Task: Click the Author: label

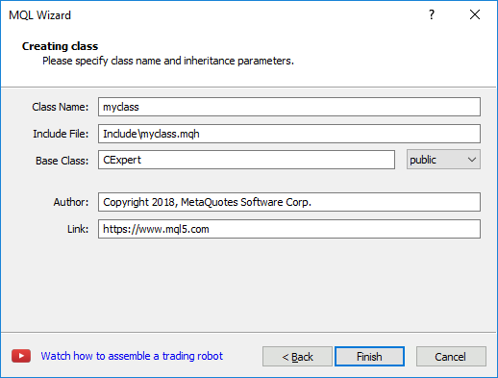Action: pyautogui.click(x=71, y=202)
